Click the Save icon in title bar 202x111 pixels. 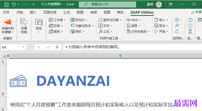click(6, 5)
